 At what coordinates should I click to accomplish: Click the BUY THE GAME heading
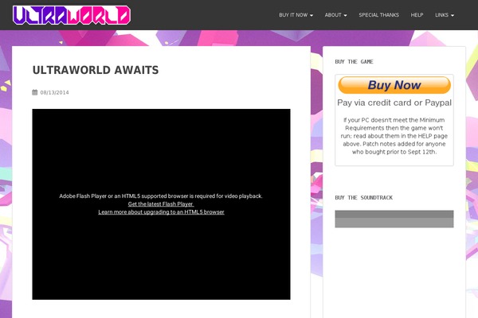click(x=354, y=62)
